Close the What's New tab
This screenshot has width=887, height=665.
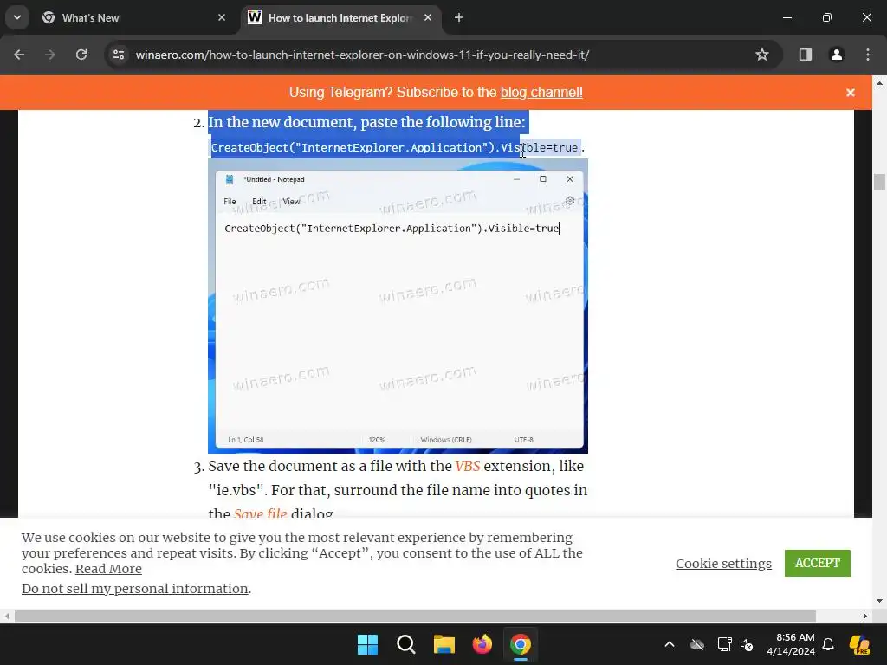(x=222, y=17)
